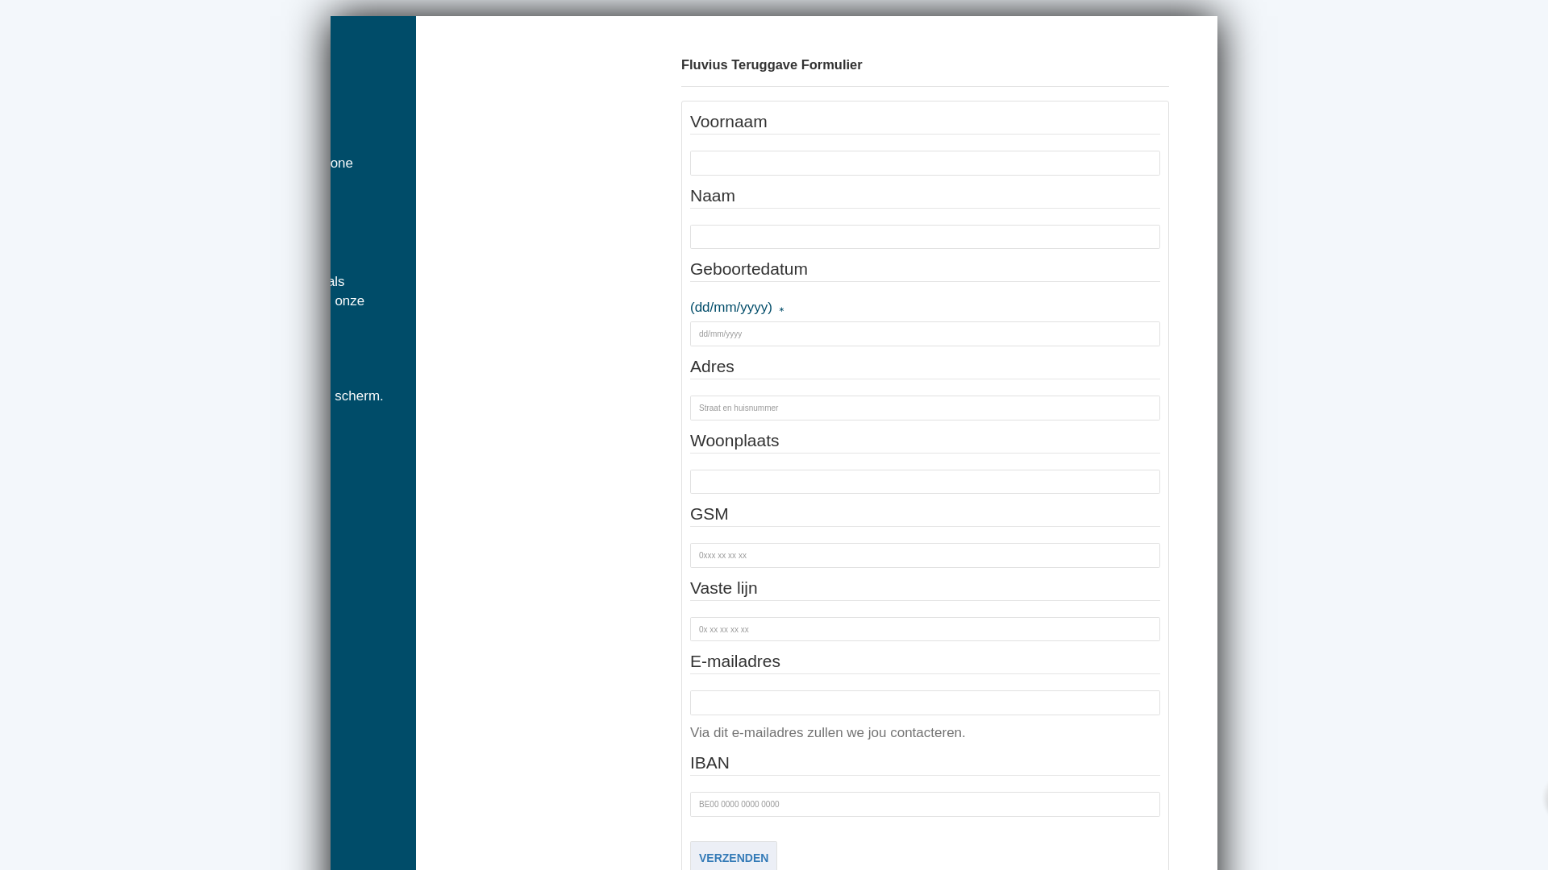This screenshot has width=1548, height=870.
Task: Click the GSM number field
Action: (925, 556)
